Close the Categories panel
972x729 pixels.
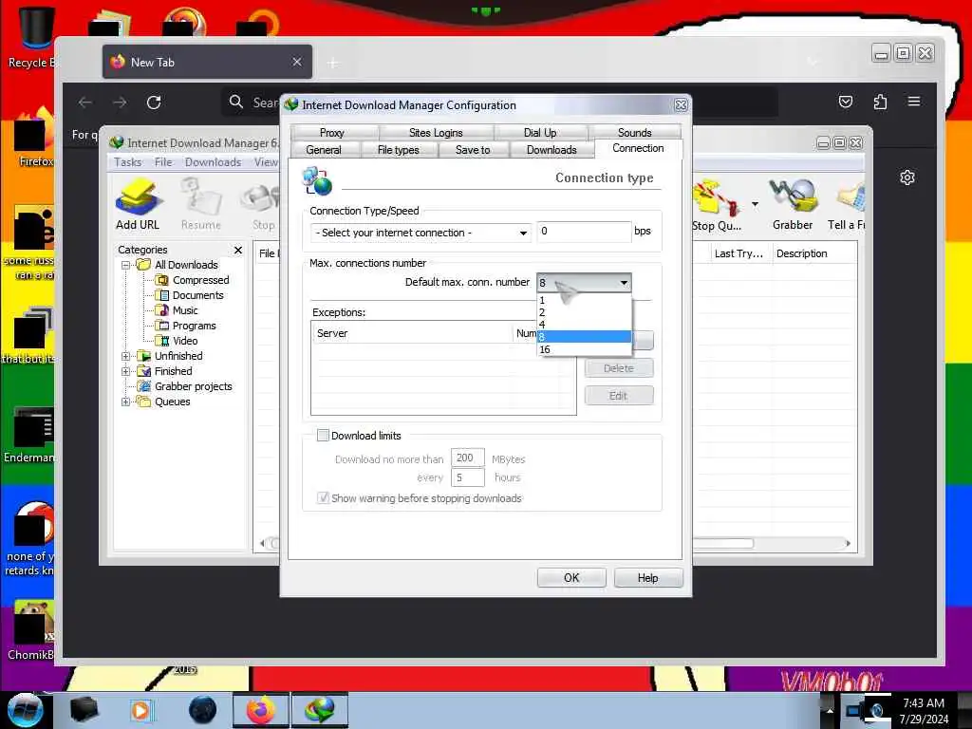point(238,250)
